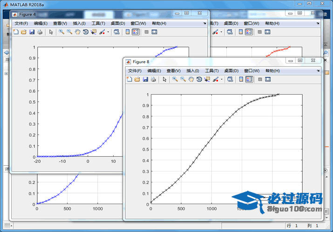This screenshot has height=232, width=333.
Task: Open 工具(T) menu in Figure 4
Action: 98,23
